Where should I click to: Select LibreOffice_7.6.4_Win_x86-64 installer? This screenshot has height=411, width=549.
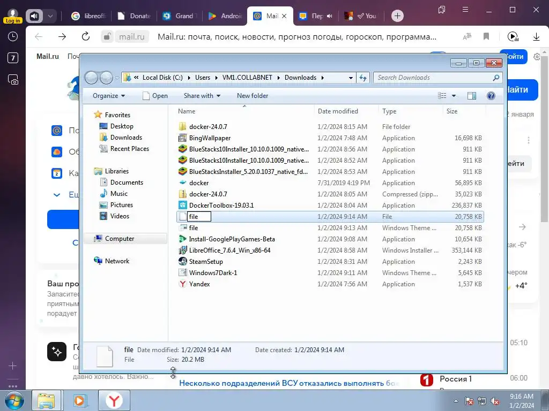tap(330, 250)
